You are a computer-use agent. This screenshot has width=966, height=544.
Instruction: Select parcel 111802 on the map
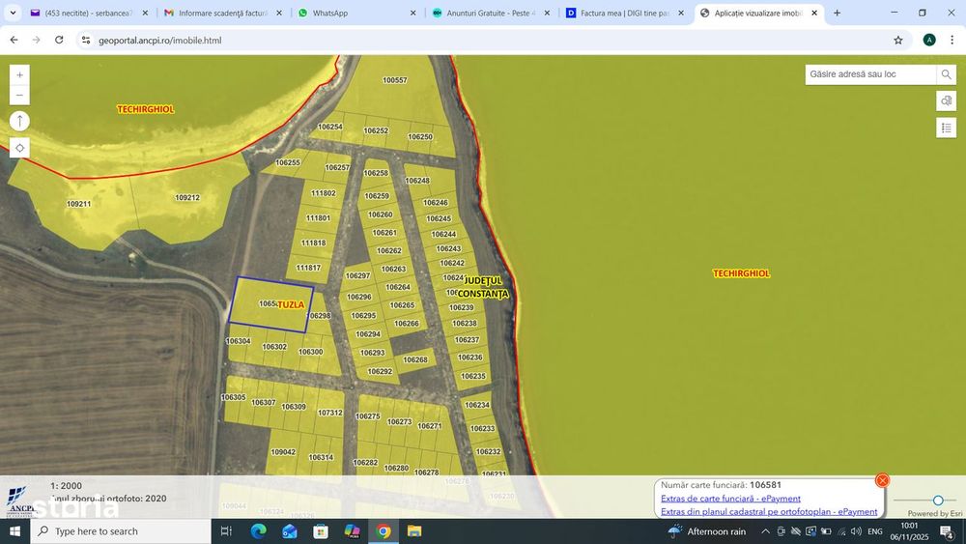[323, 193]
